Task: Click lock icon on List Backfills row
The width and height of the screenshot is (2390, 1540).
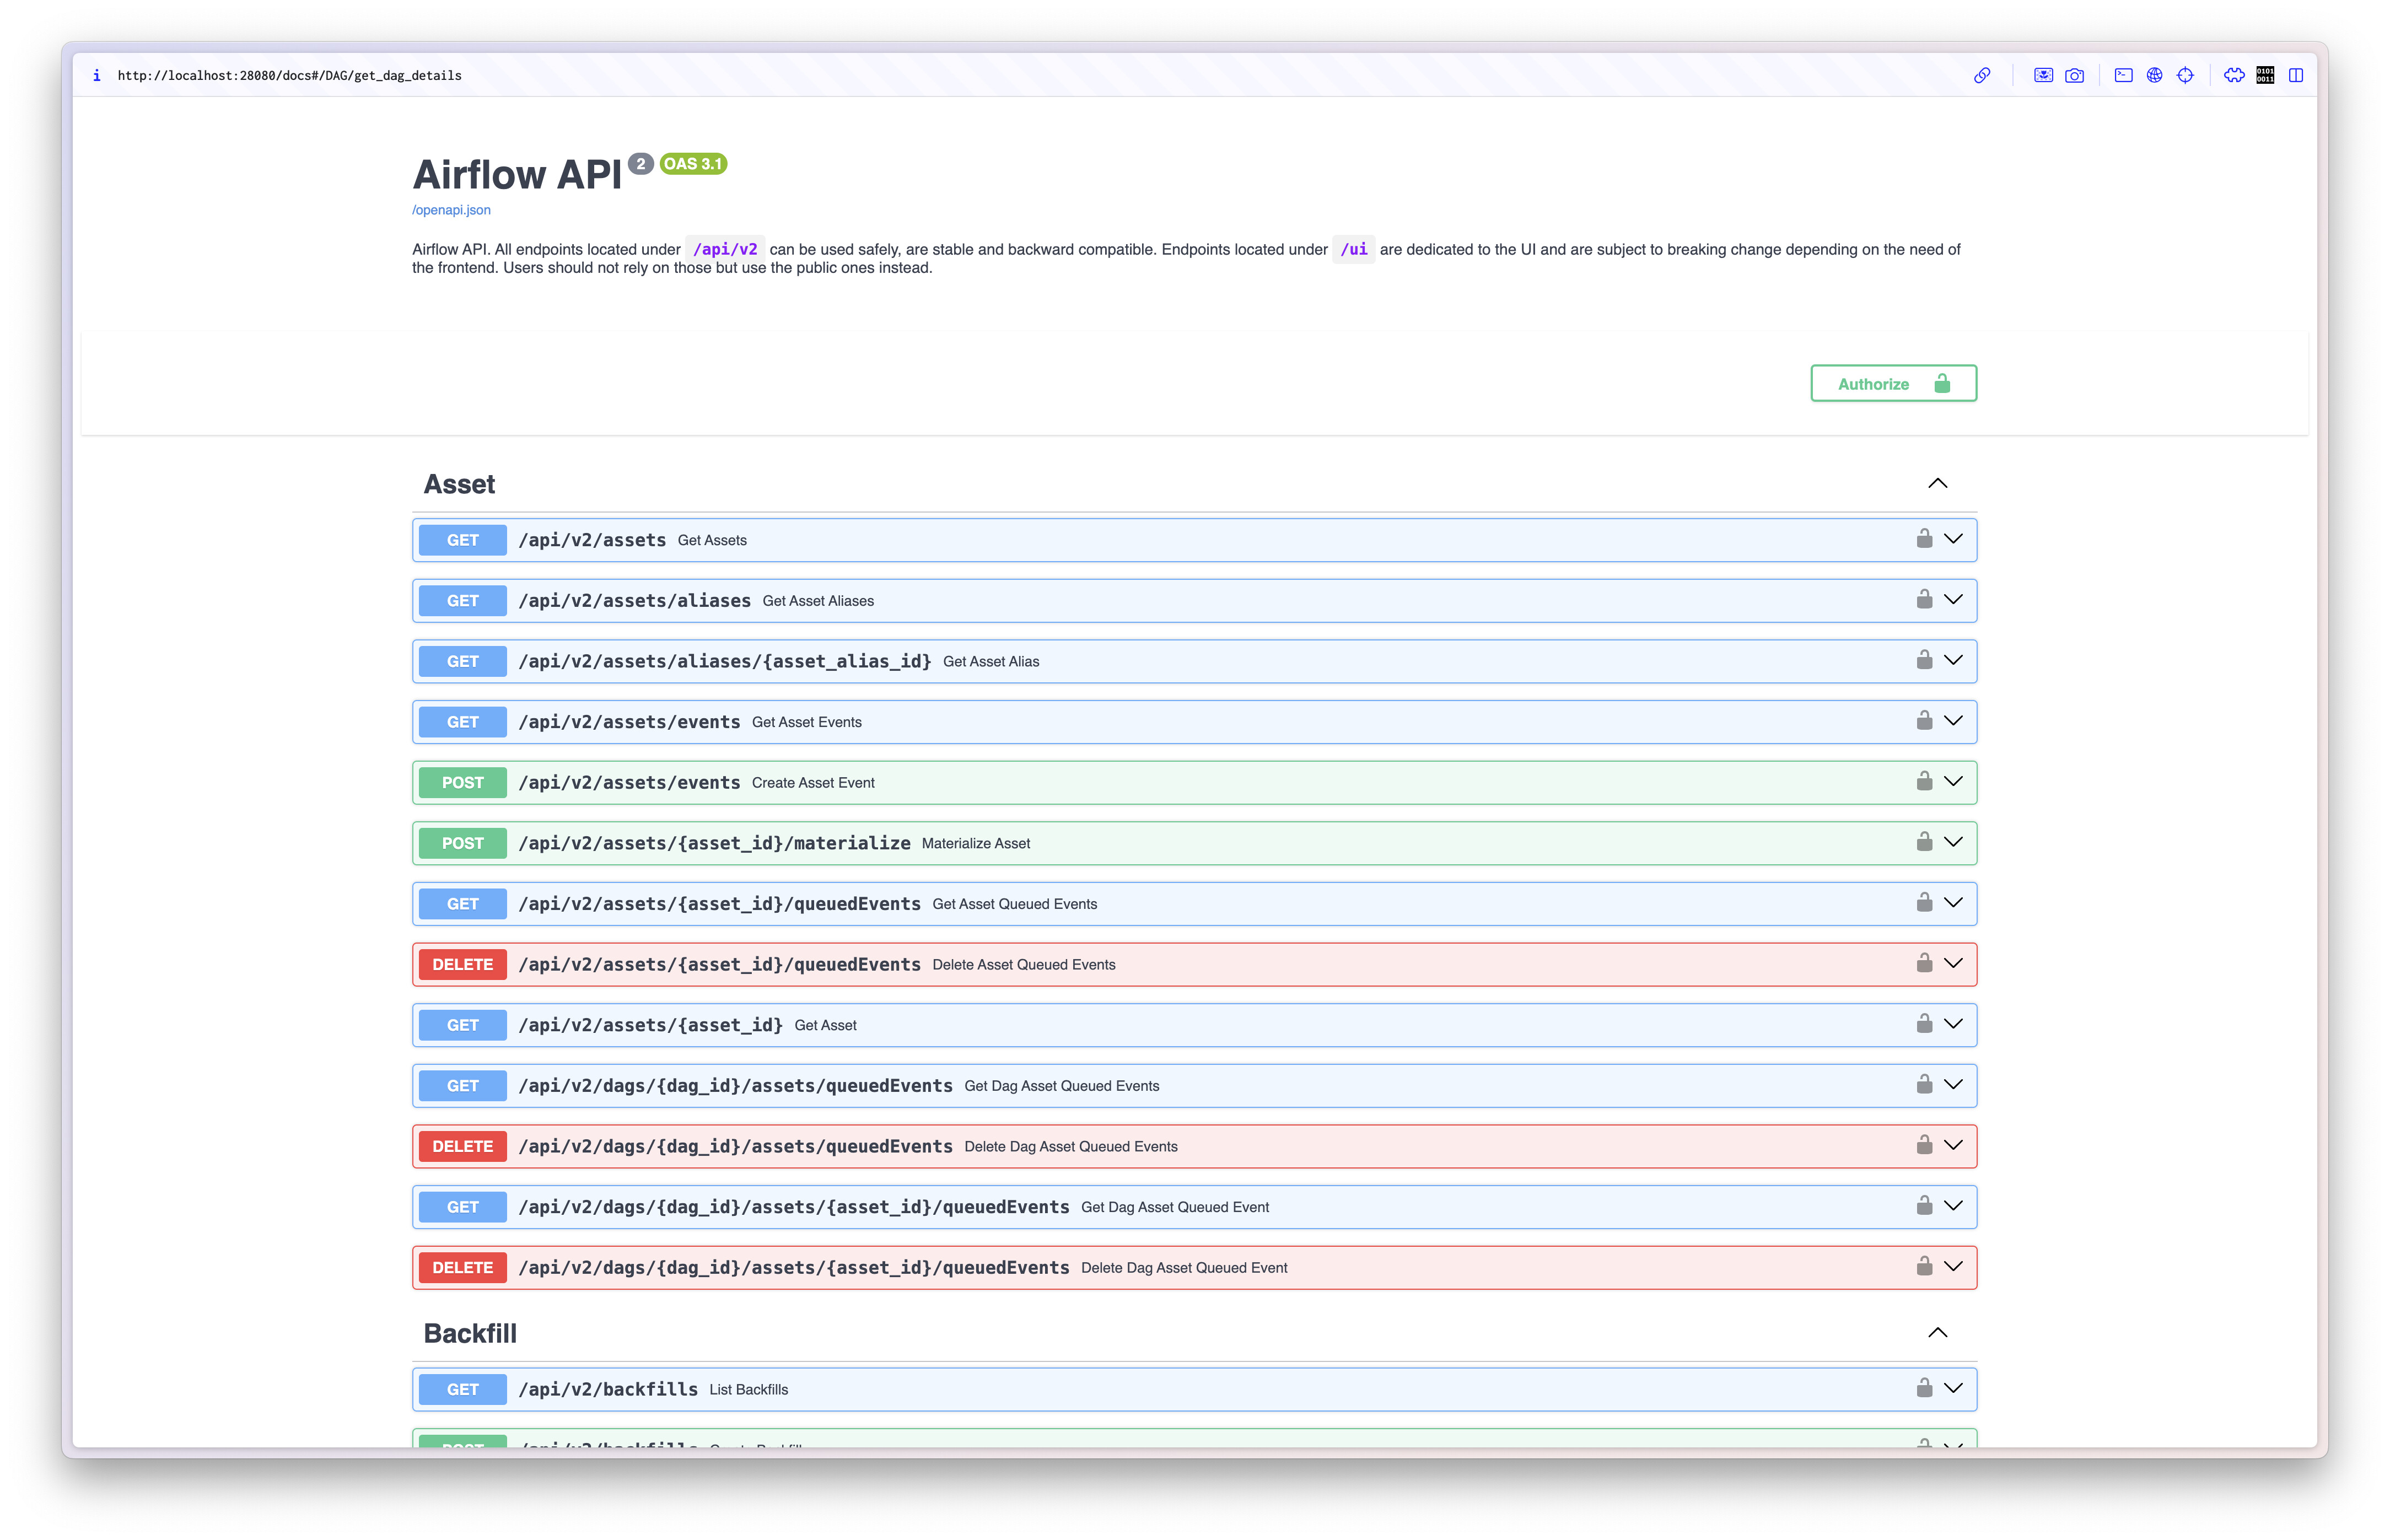Action: point(1923,1388)
